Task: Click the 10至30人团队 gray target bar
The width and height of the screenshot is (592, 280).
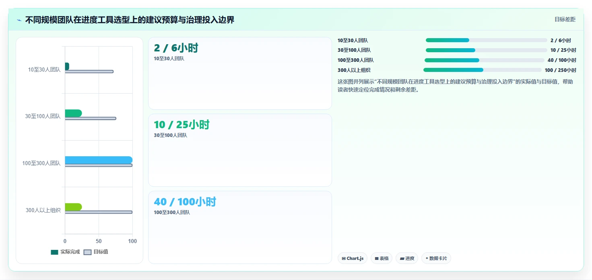Action: coord(89,72)
